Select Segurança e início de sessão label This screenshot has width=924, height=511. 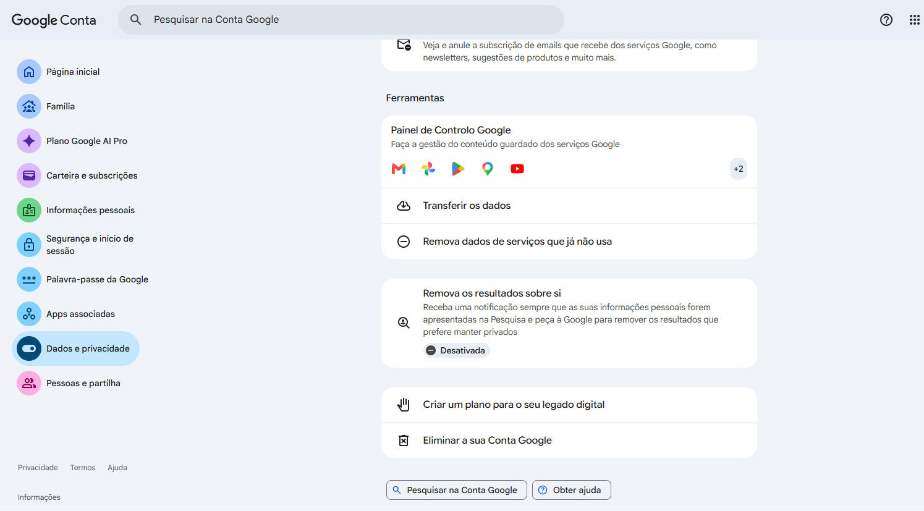coord(90,245)
